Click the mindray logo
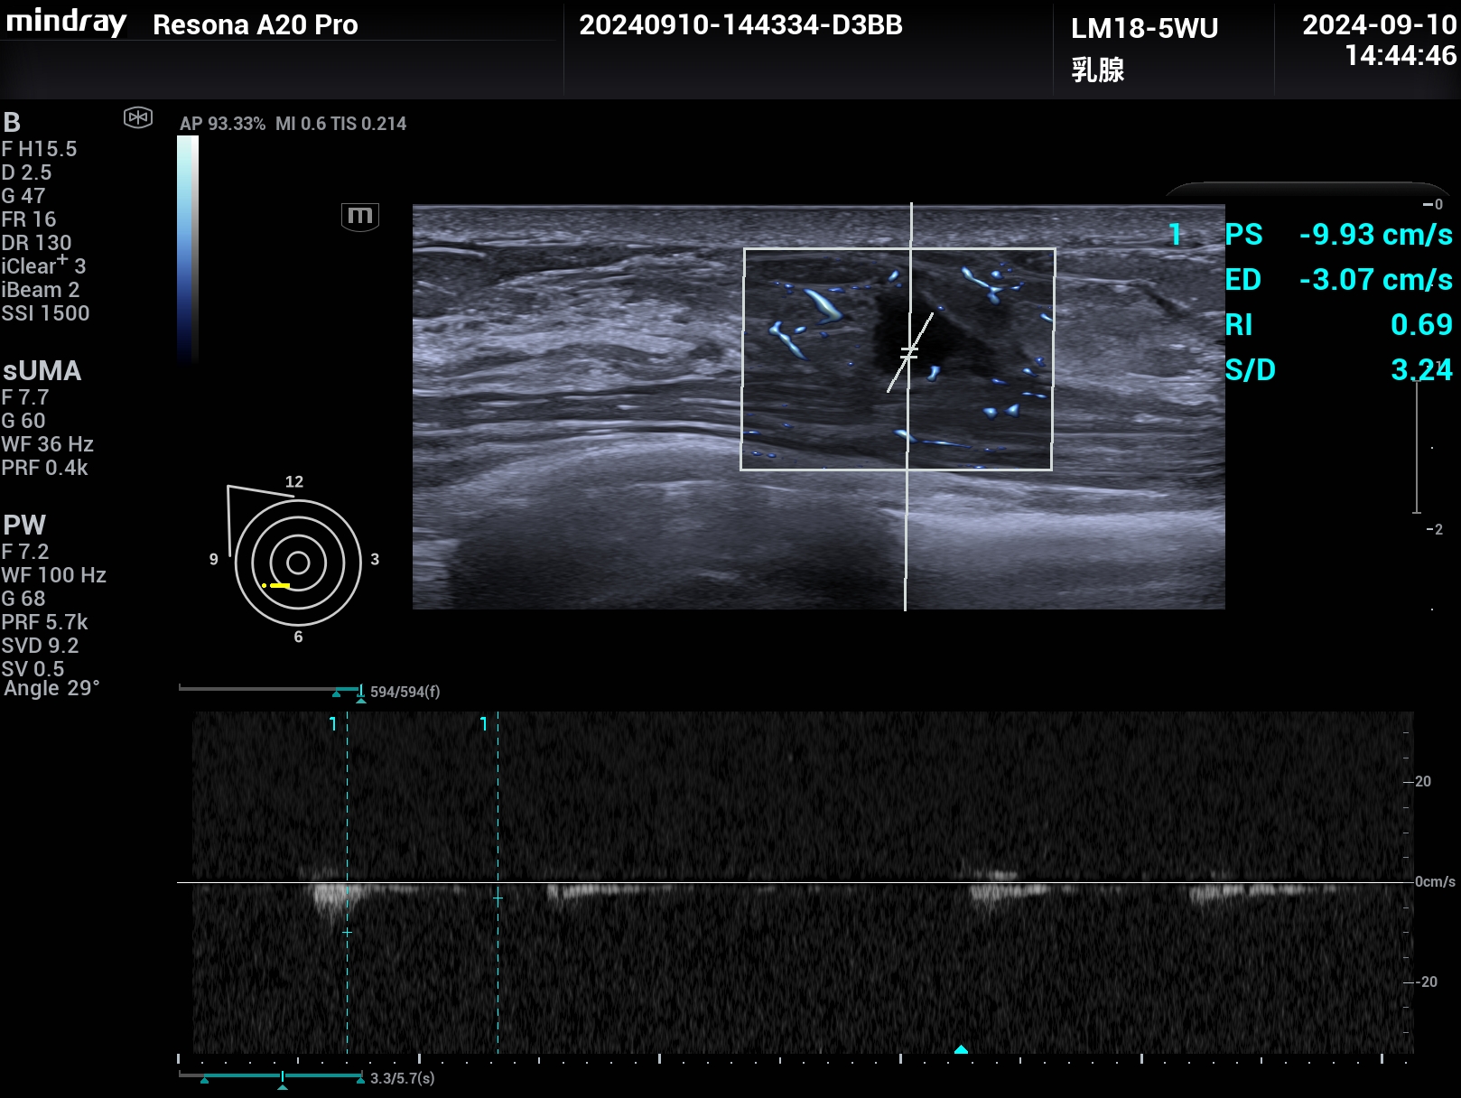 click(67, 23)
